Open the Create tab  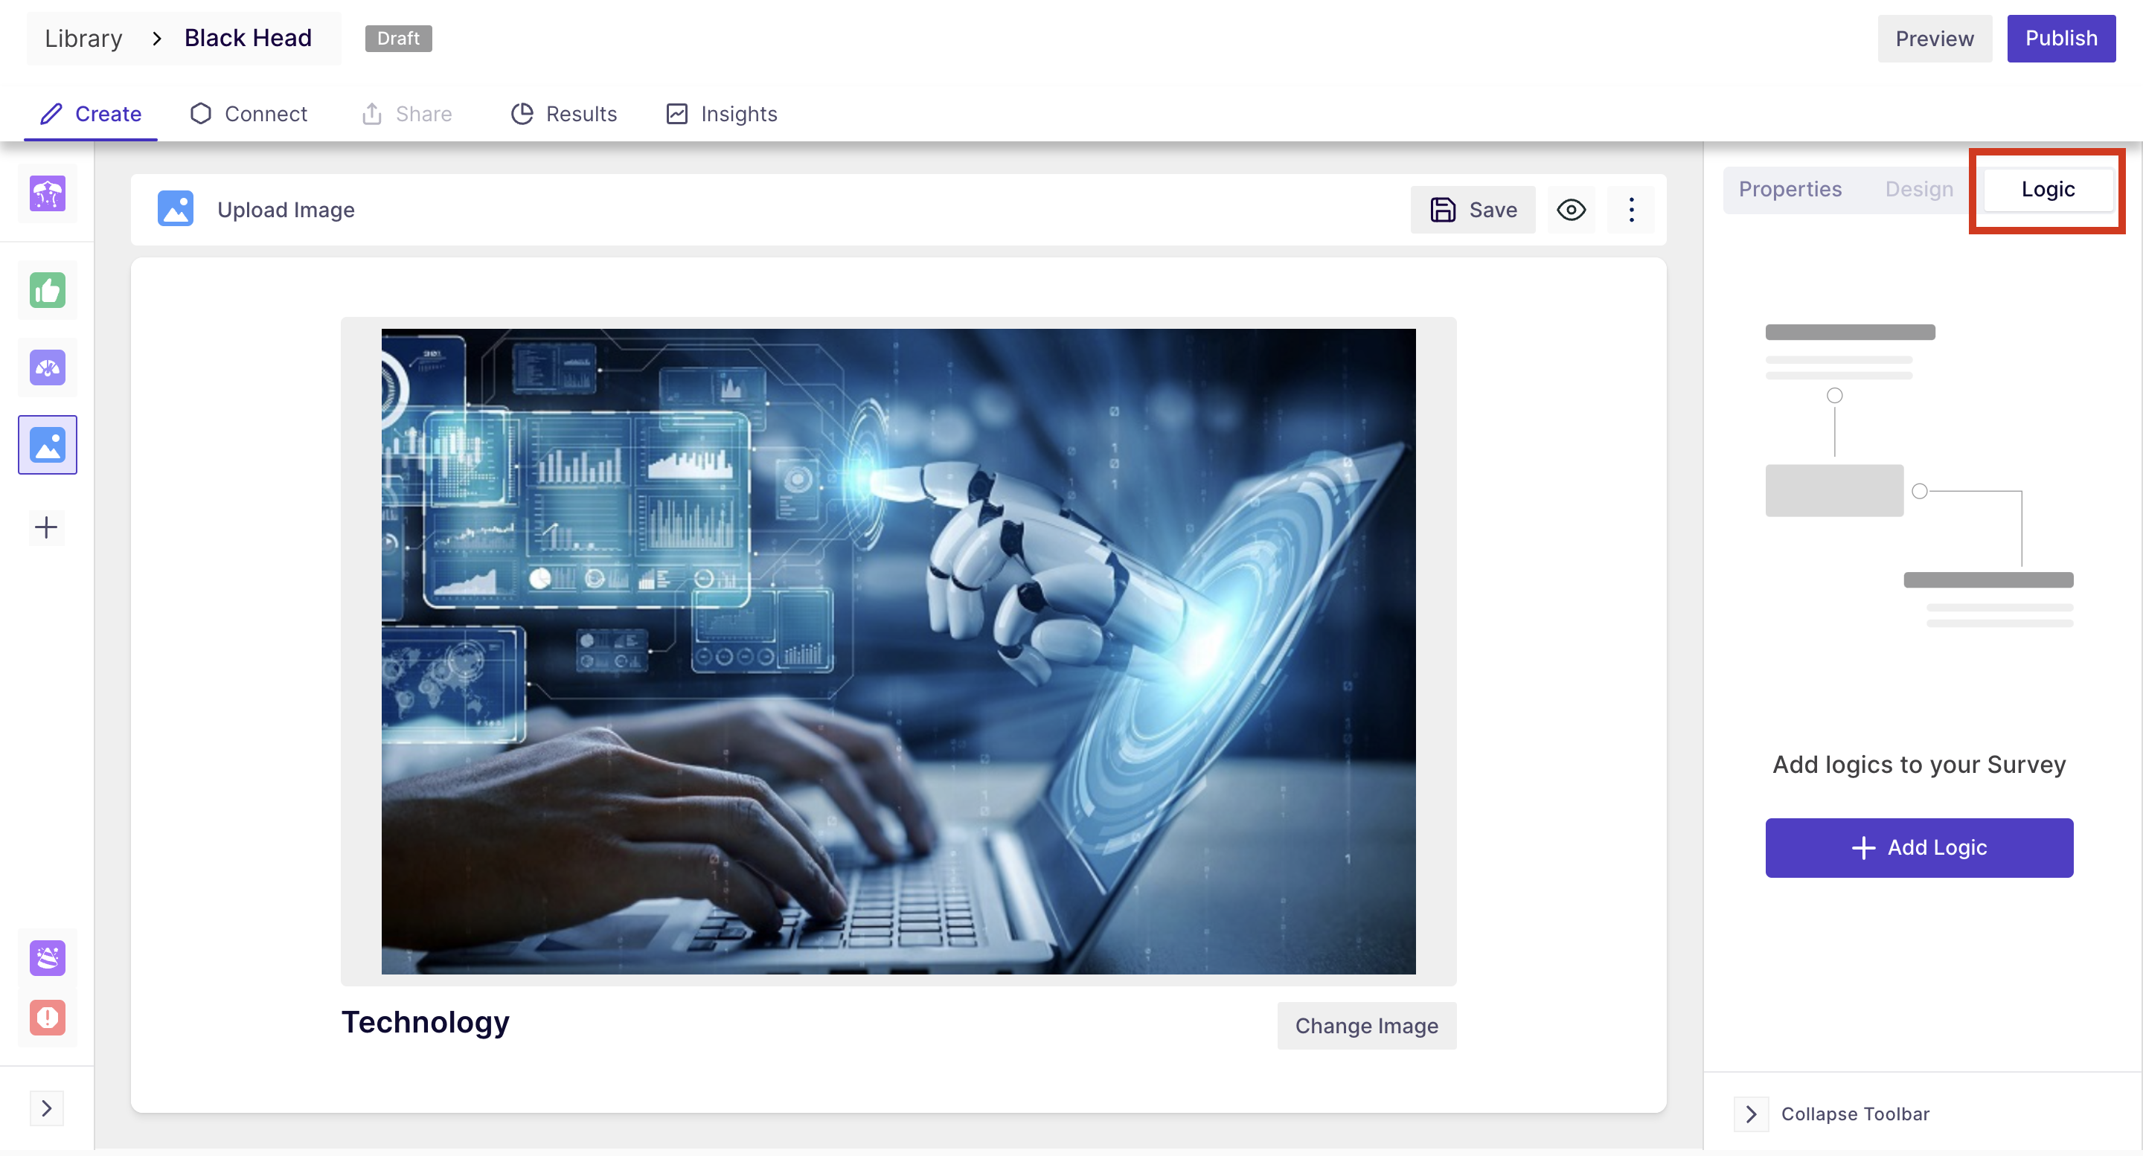tap(91, 113)
